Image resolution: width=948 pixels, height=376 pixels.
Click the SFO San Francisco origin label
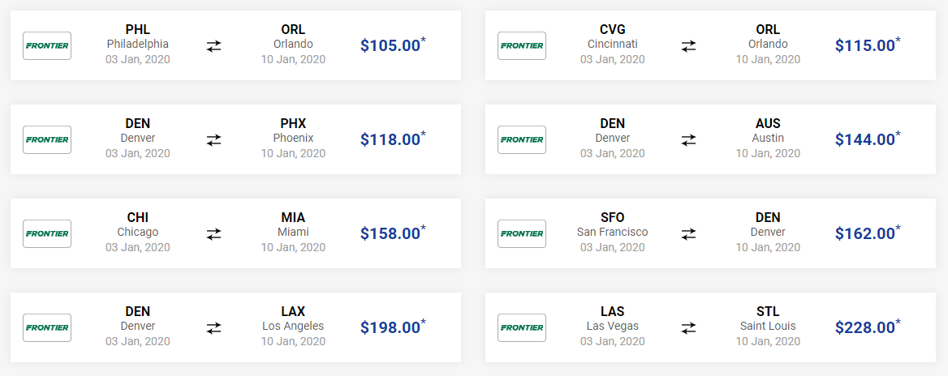click(x=613, y=224)
